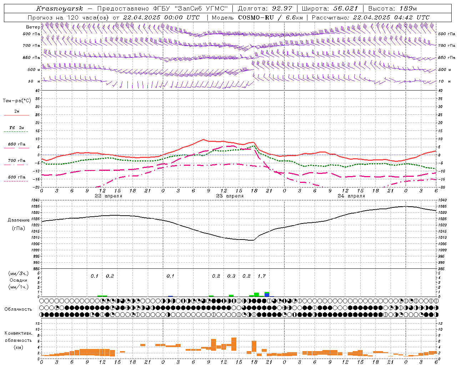Click the '850 гПа' temperature legend entry
This screenshot has width=457, height=365.
point(17,144)
